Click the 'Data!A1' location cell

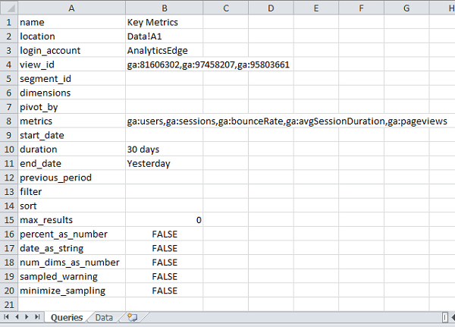pyautogui.click(x=165, y=36)
